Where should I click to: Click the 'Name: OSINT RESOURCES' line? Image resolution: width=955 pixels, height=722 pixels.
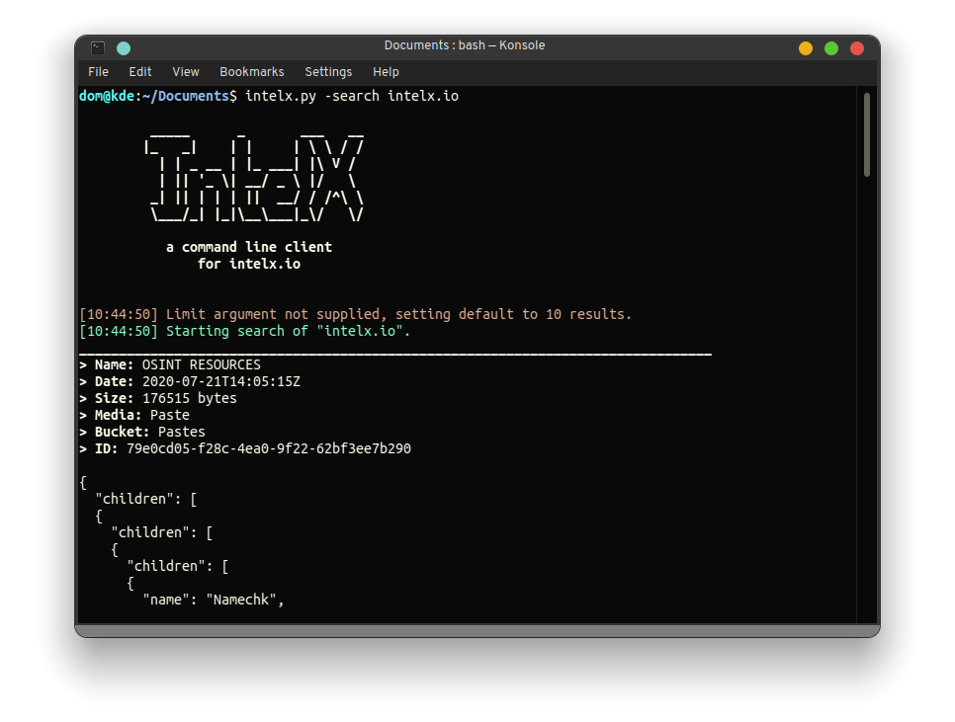coord(170,365)
